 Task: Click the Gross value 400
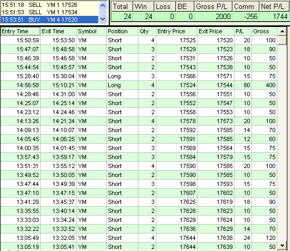pos(265,85)
